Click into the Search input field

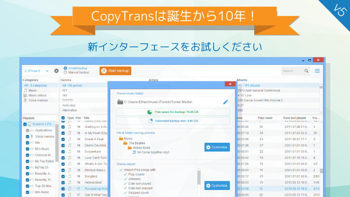click(291, 70)
